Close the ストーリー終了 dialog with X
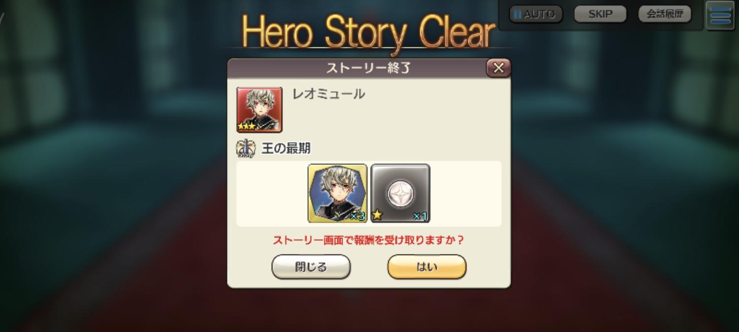Image resolution: width=739 pixels, height=332 pixels. [x=499, y=68]
